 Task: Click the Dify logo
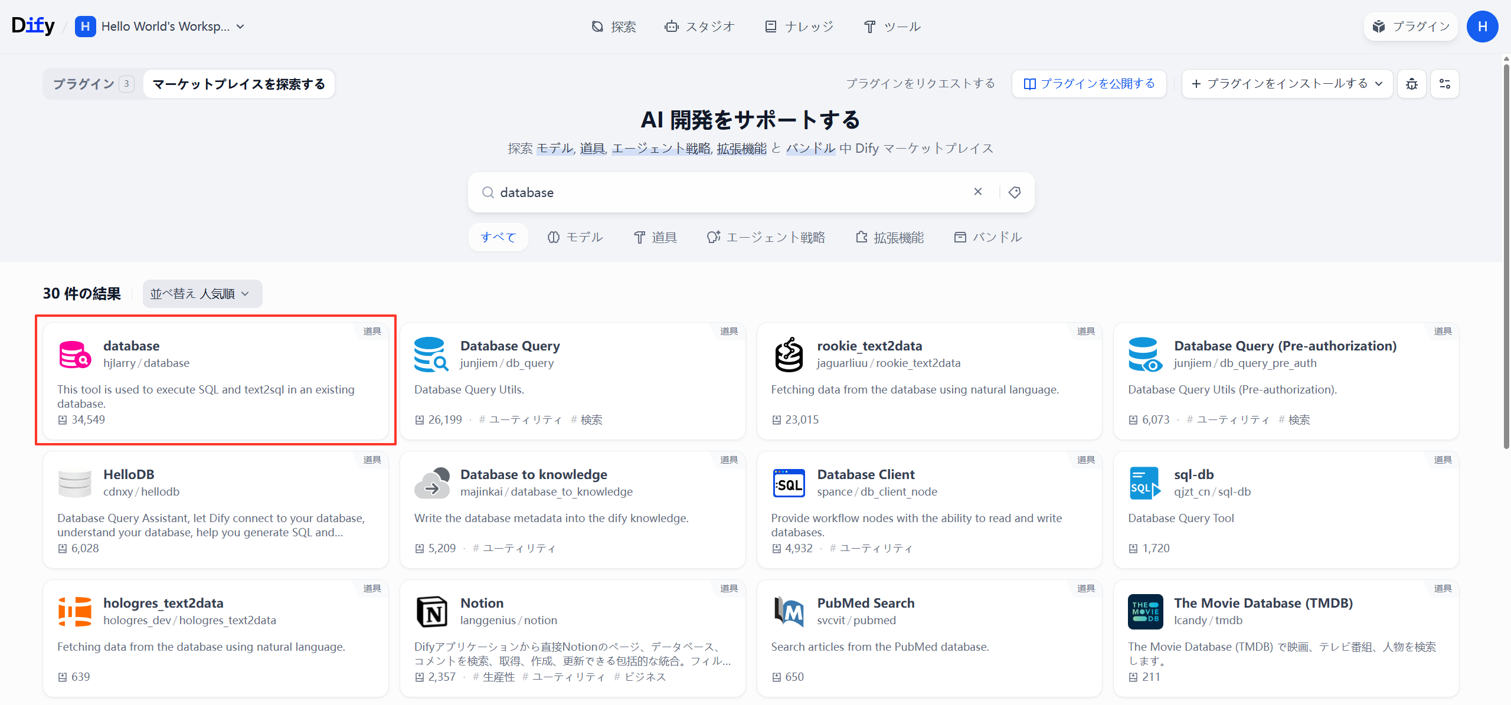(32, 25)
